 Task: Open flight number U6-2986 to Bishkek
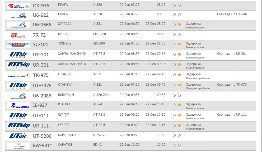click(x=42, y=96)
